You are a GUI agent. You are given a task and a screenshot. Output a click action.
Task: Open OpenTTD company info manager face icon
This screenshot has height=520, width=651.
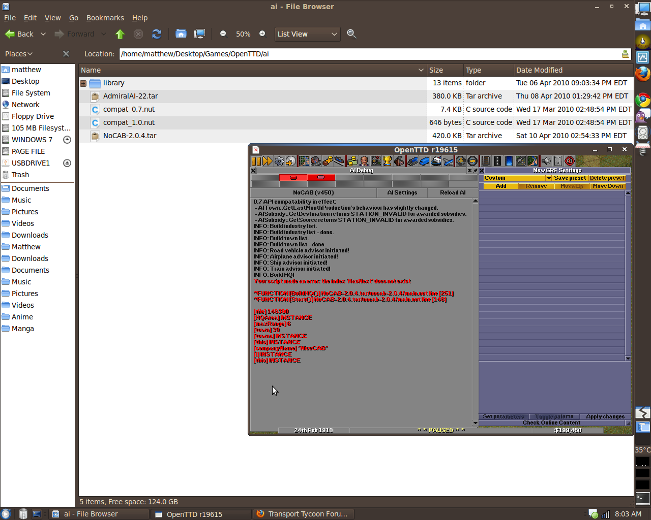click(364, 161)
